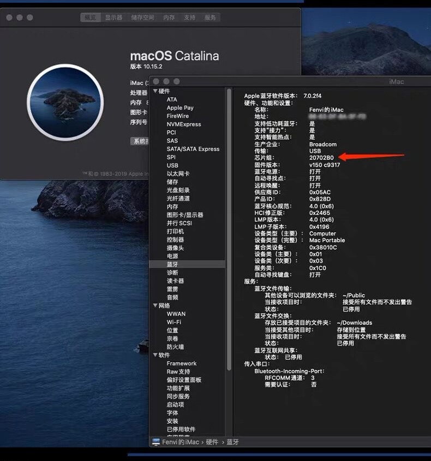Select 宗卷 under 网络
Image resolution: width=431 pixels, height=461 pixels.
pyautogui.click(x=172, y=339)
